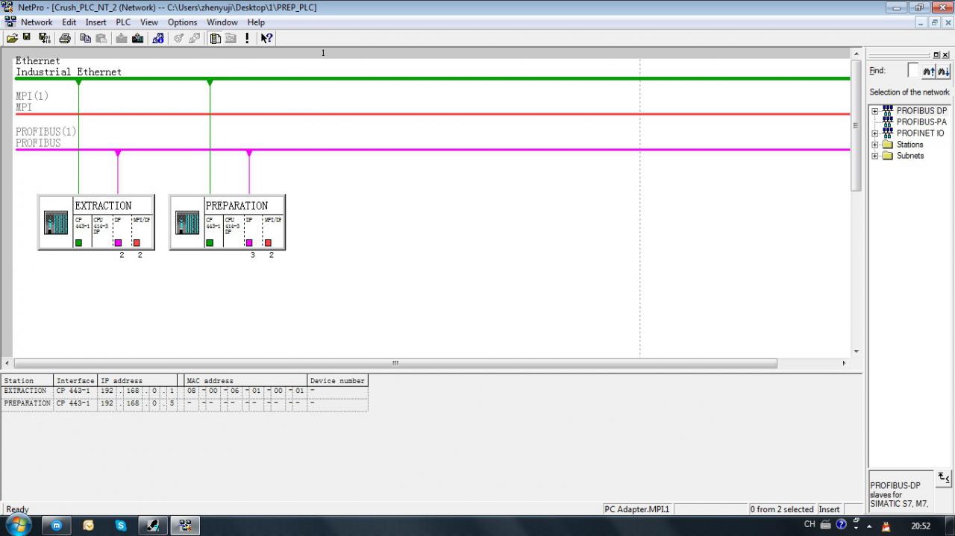Click the CH language indicator in tray

(810, 525)
